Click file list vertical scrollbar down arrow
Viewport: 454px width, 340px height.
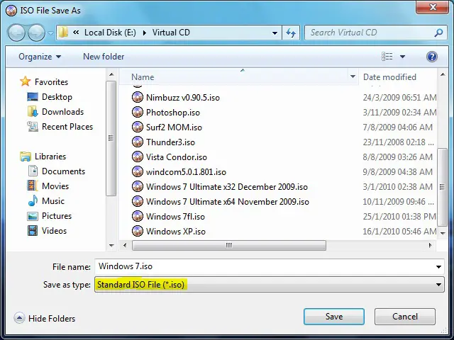[x=443, y=233]
